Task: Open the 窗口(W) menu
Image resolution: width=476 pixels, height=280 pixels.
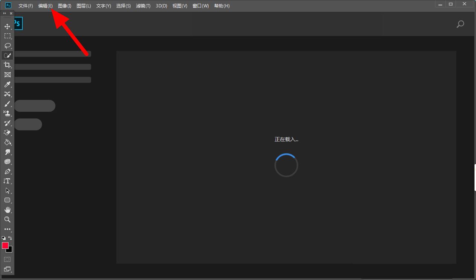Action: click(200, 6)
